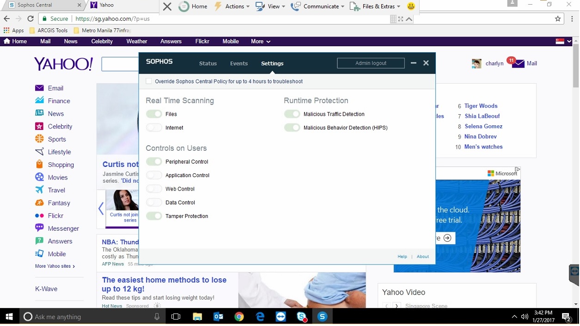Open the Metro Manila bookmark folder
The height and width of the screenshot is (326, 580).
(103, 31)
